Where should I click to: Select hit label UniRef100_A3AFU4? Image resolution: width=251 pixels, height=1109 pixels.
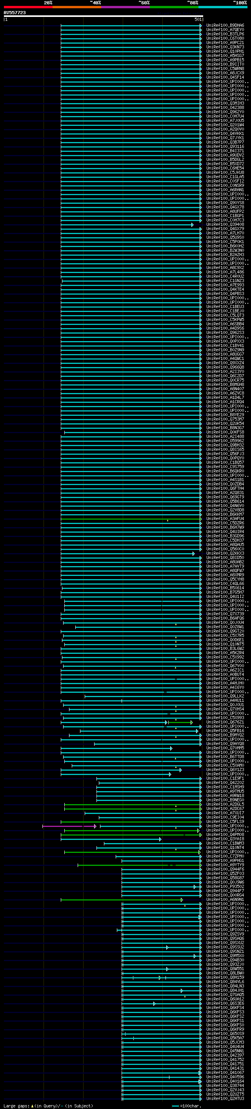click(225, 519)
